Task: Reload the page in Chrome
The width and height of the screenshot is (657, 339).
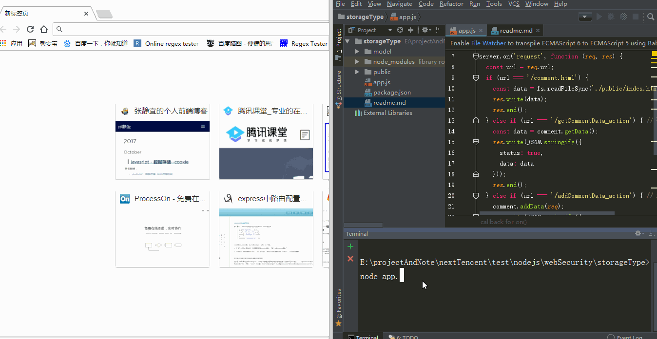Action: [30, 29]
